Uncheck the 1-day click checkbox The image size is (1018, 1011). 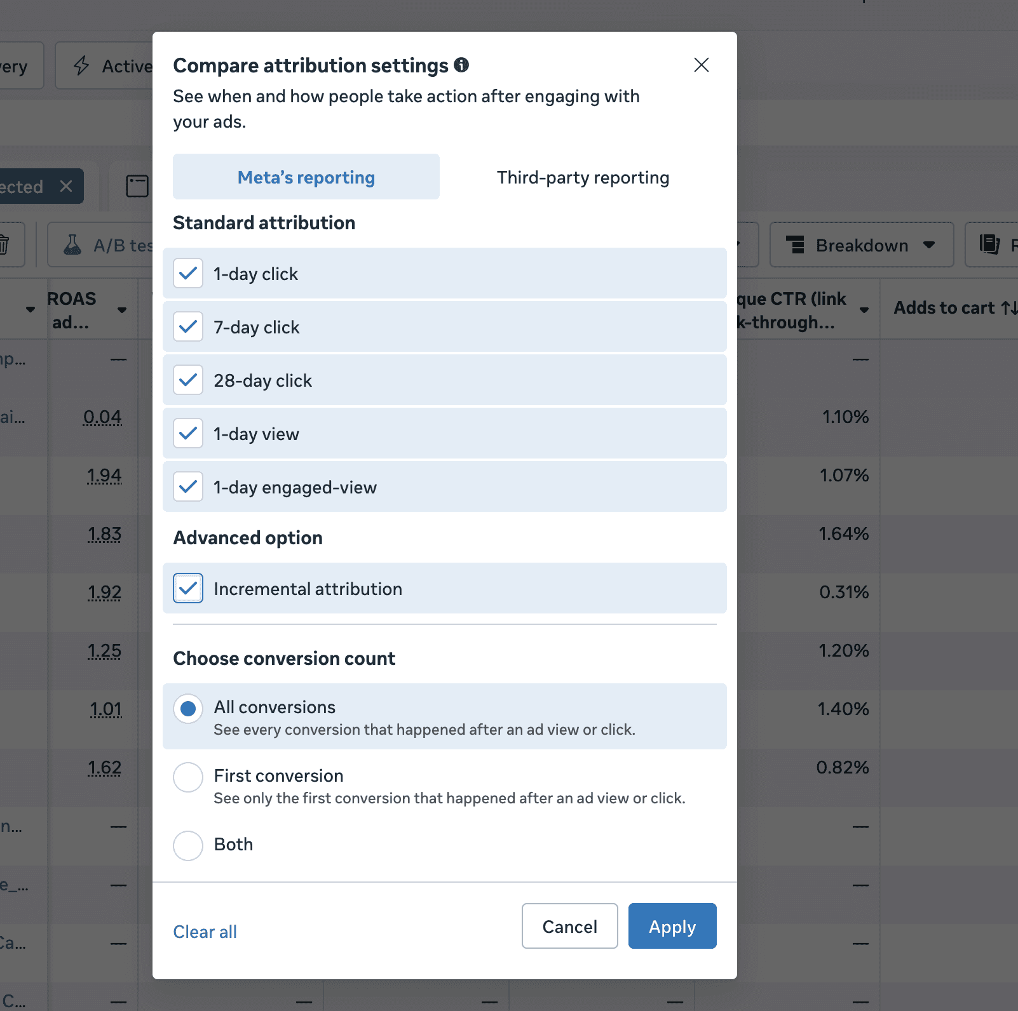(188, 273)
